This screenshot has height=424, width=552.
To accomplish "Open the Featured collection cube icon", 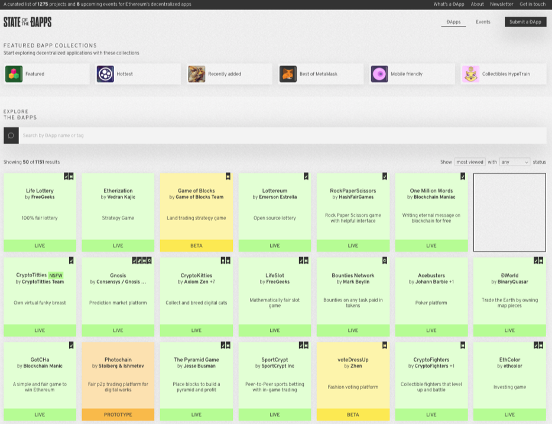I will (x=14, y=74).
